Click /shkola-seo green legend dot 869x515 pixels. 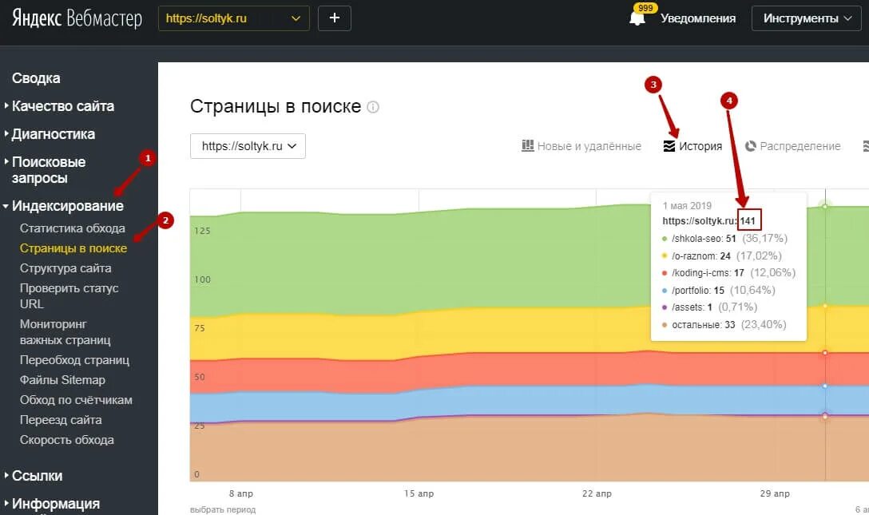click(x=665, y=239)
